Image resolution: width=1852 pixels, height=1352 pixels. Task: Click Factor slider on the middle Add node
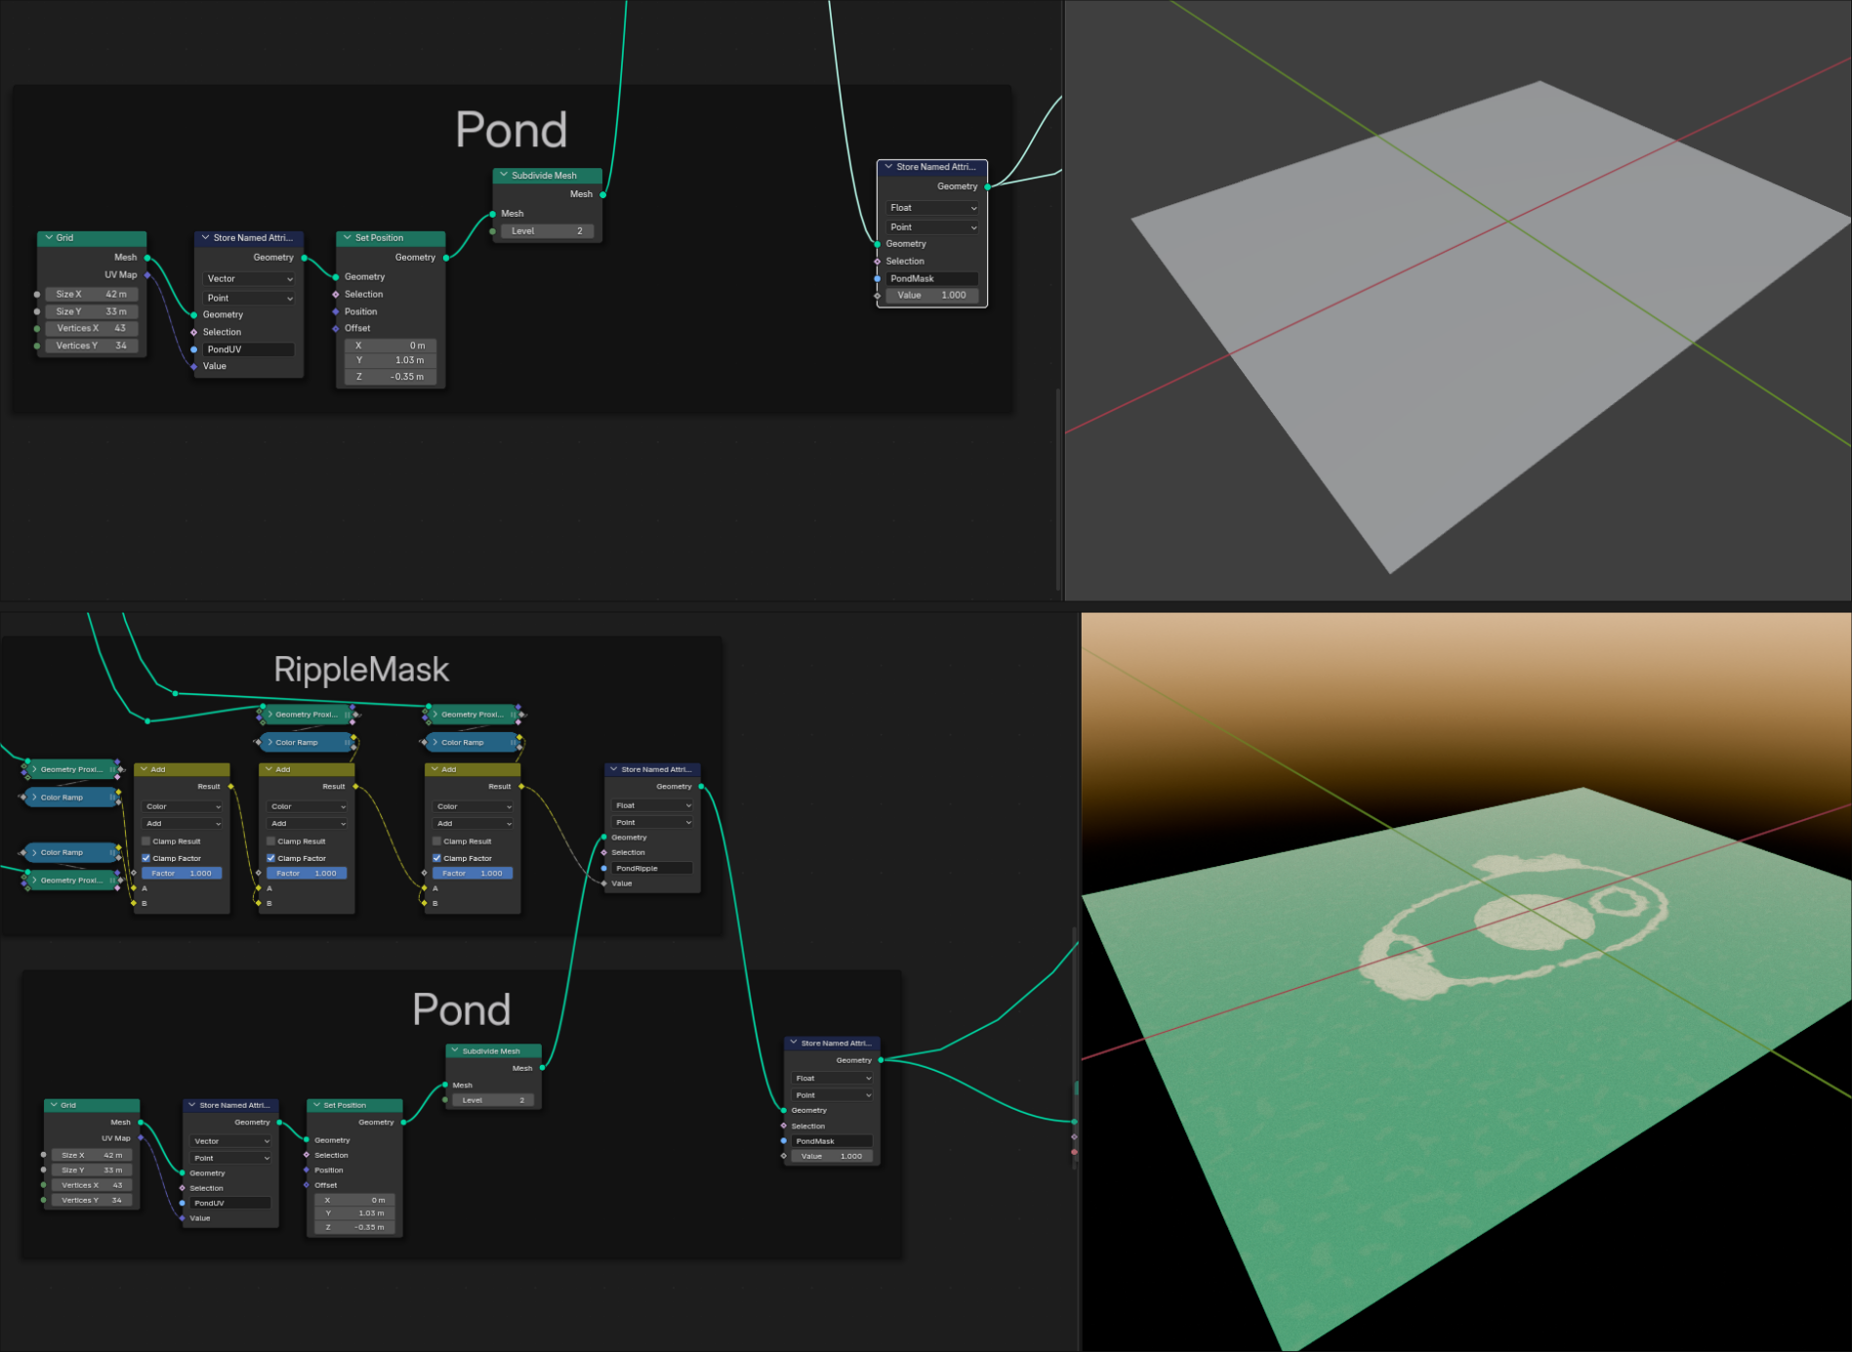tap(308, 873)
